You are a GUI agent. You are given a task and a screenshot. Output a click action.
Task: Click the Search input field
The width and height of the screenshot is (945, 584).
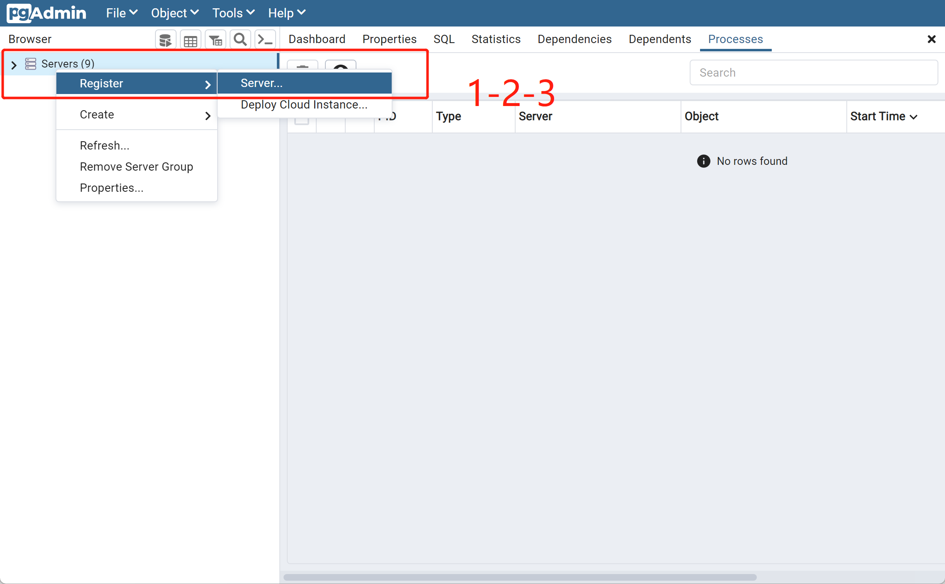(813, 72)
